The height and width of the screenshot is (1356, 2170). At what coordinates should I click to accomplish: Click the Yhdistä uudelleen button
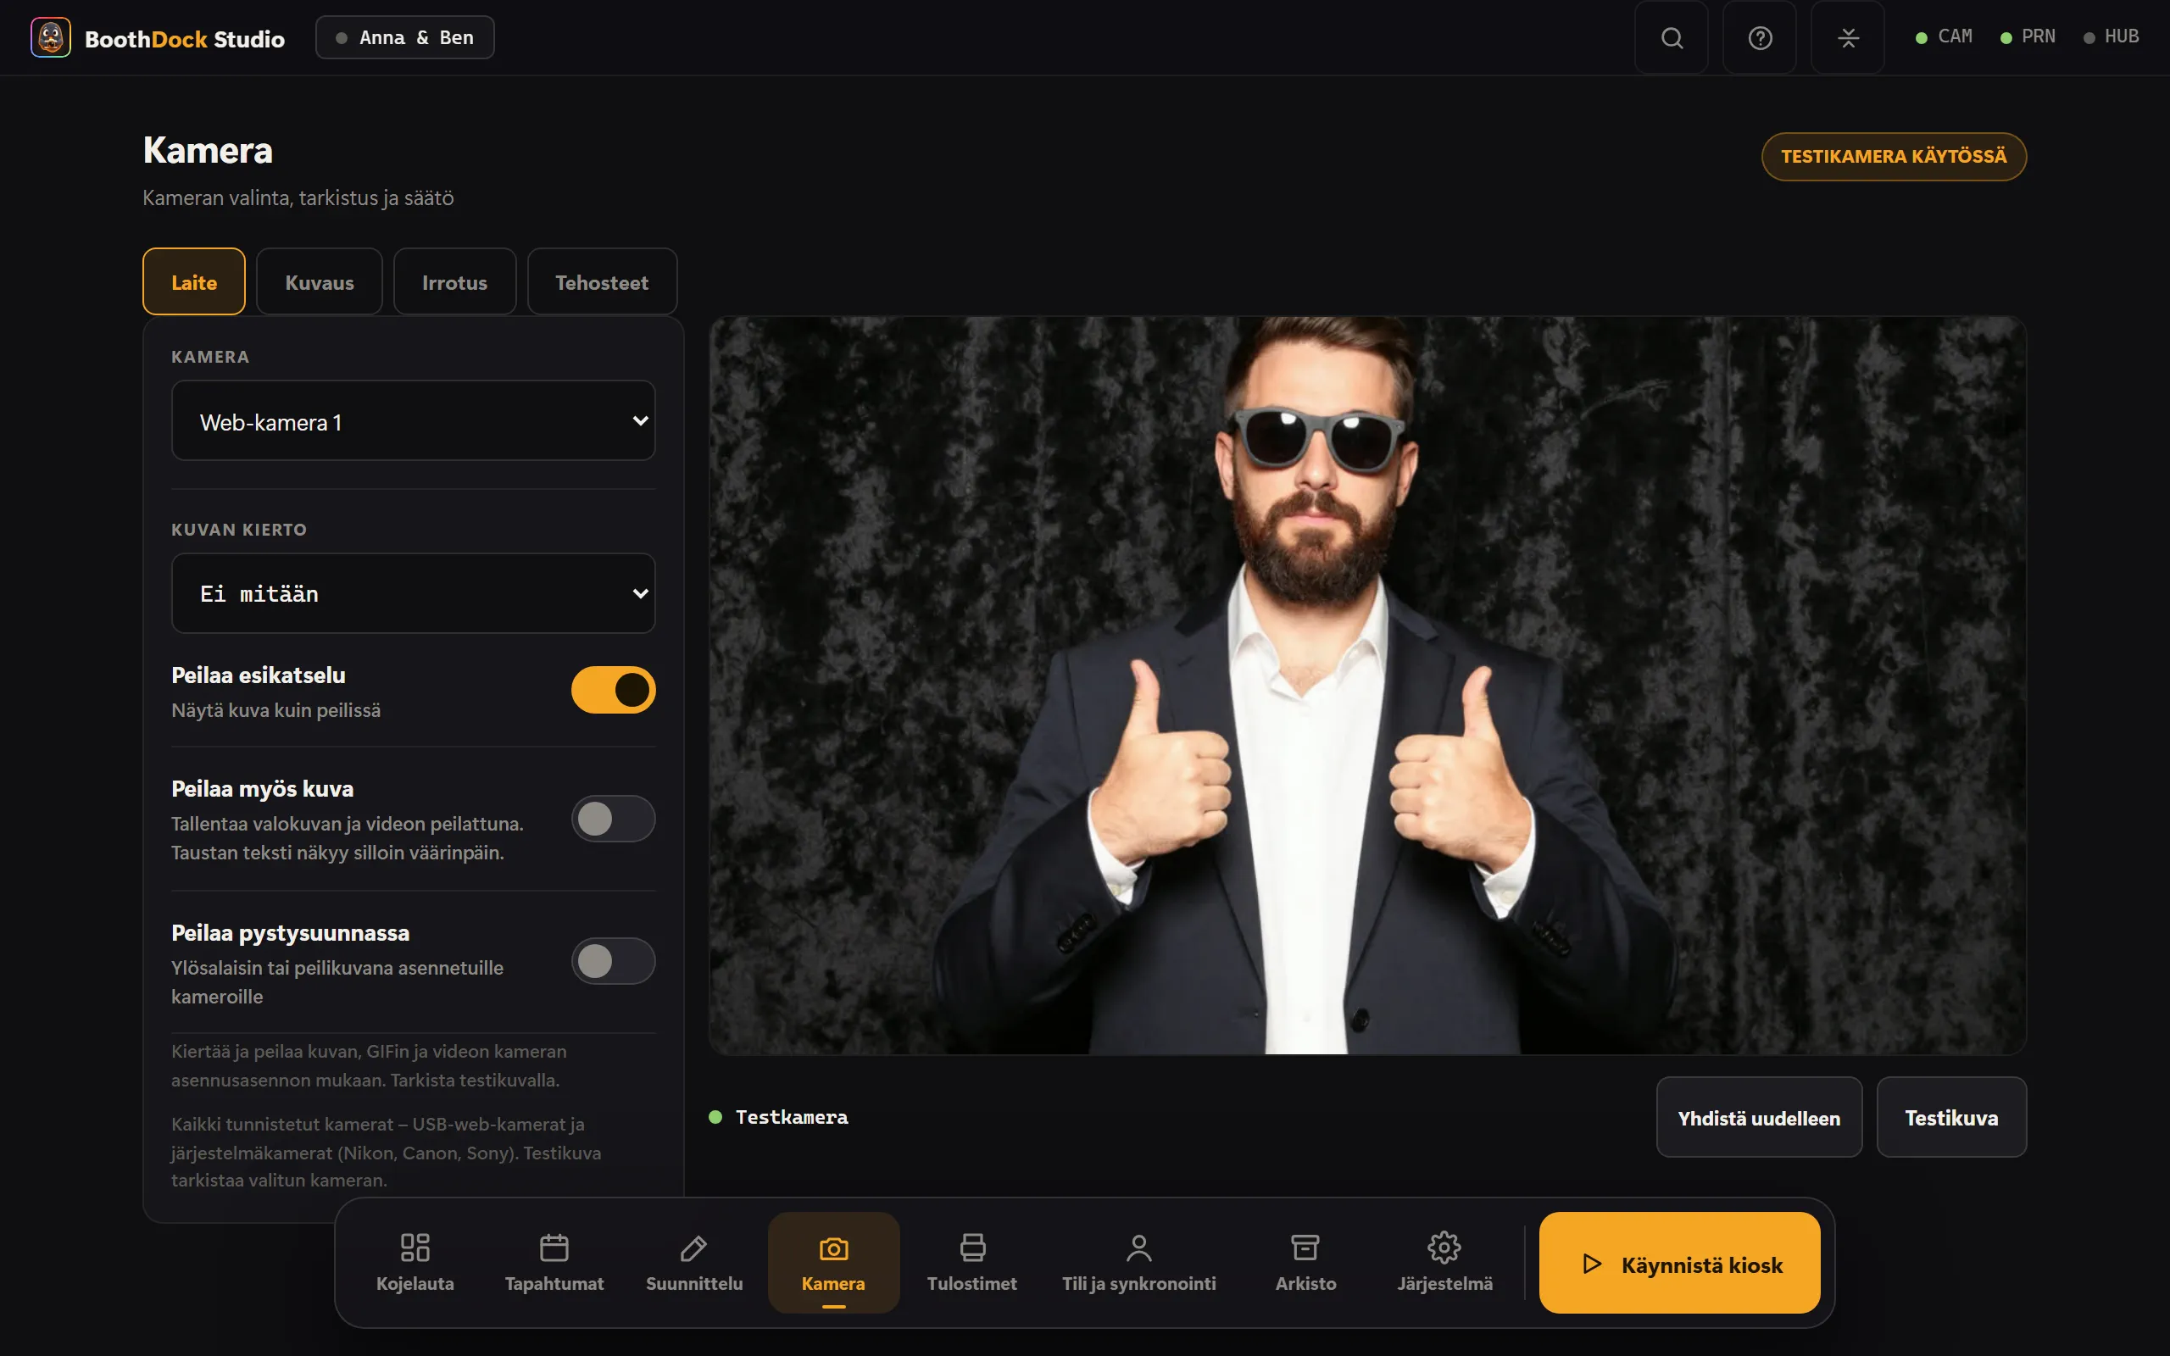click(1758, 1118)
